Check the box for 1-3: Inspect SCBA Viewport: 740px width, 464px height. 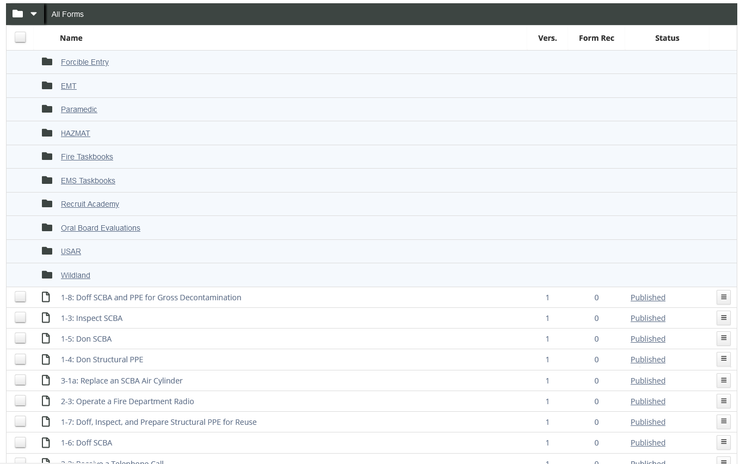(20, 317)
